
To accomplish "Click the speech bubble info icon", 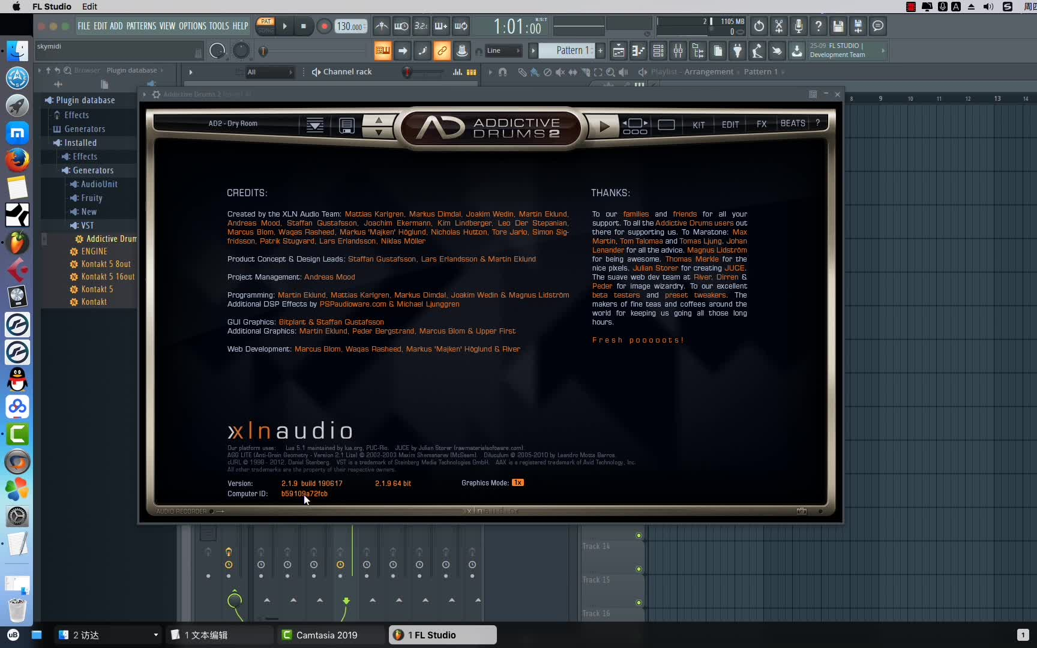I will 878,26.
